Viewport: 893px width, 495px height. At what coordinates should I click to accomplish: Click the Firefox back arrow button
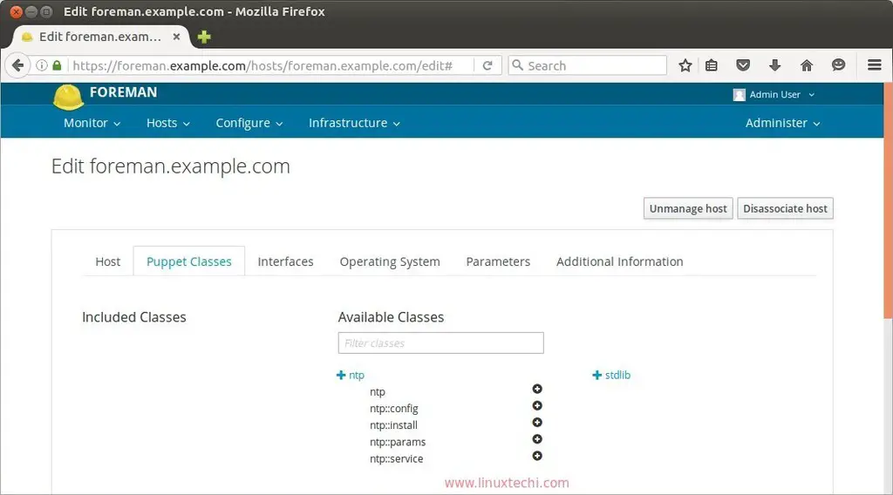[17, 65]
